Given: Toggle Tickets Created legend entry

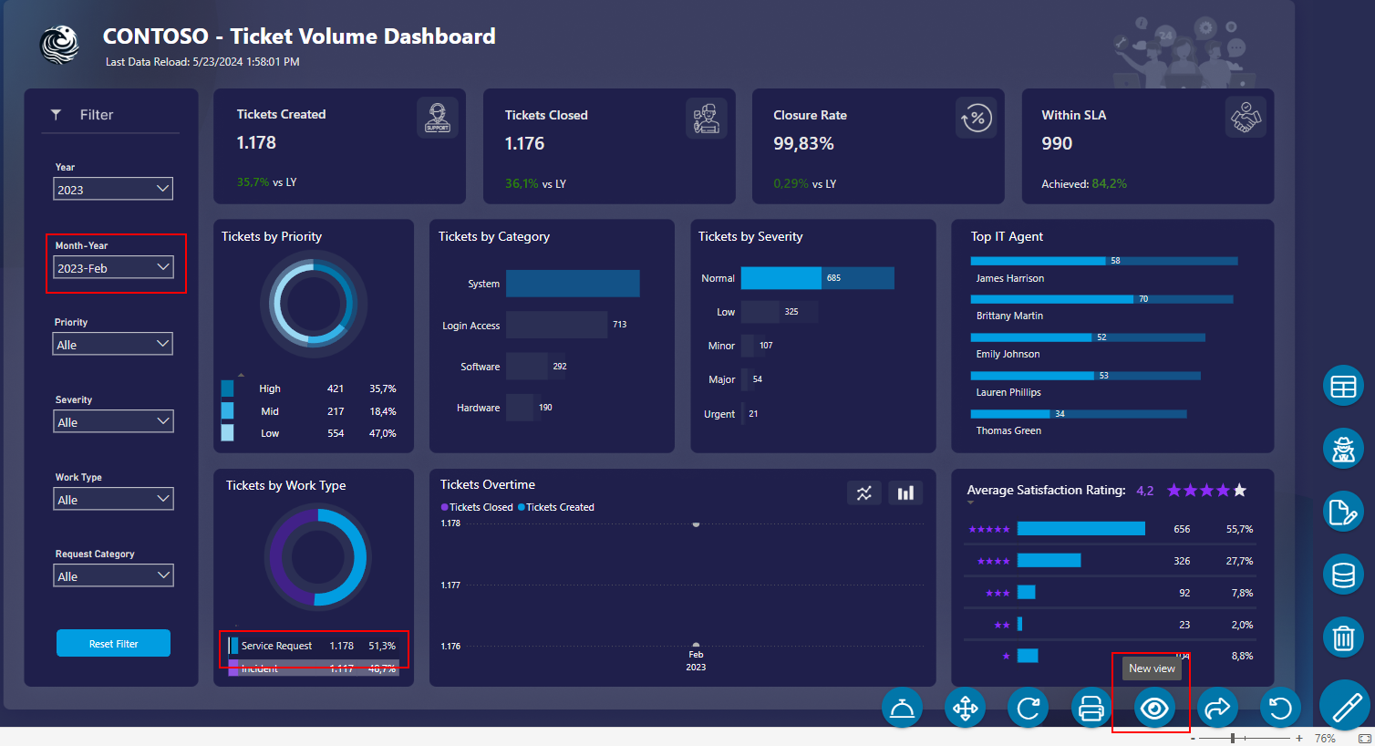Looking at the screenshot, I should pyautogui.click(x=556, y=507).
